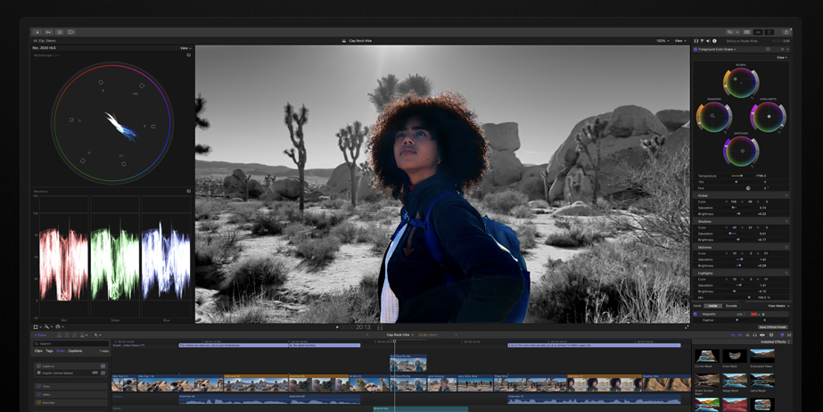Click the Vectorscope settings icon

coord(189,55)
